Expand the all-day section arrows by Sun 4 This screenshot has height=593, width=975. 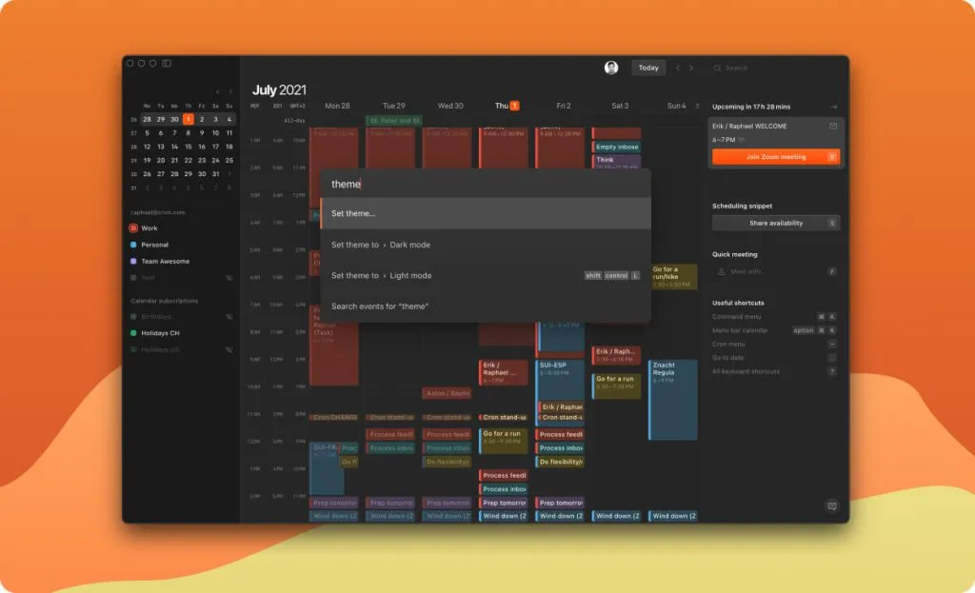pyautogui.click(x=697, y=106)
